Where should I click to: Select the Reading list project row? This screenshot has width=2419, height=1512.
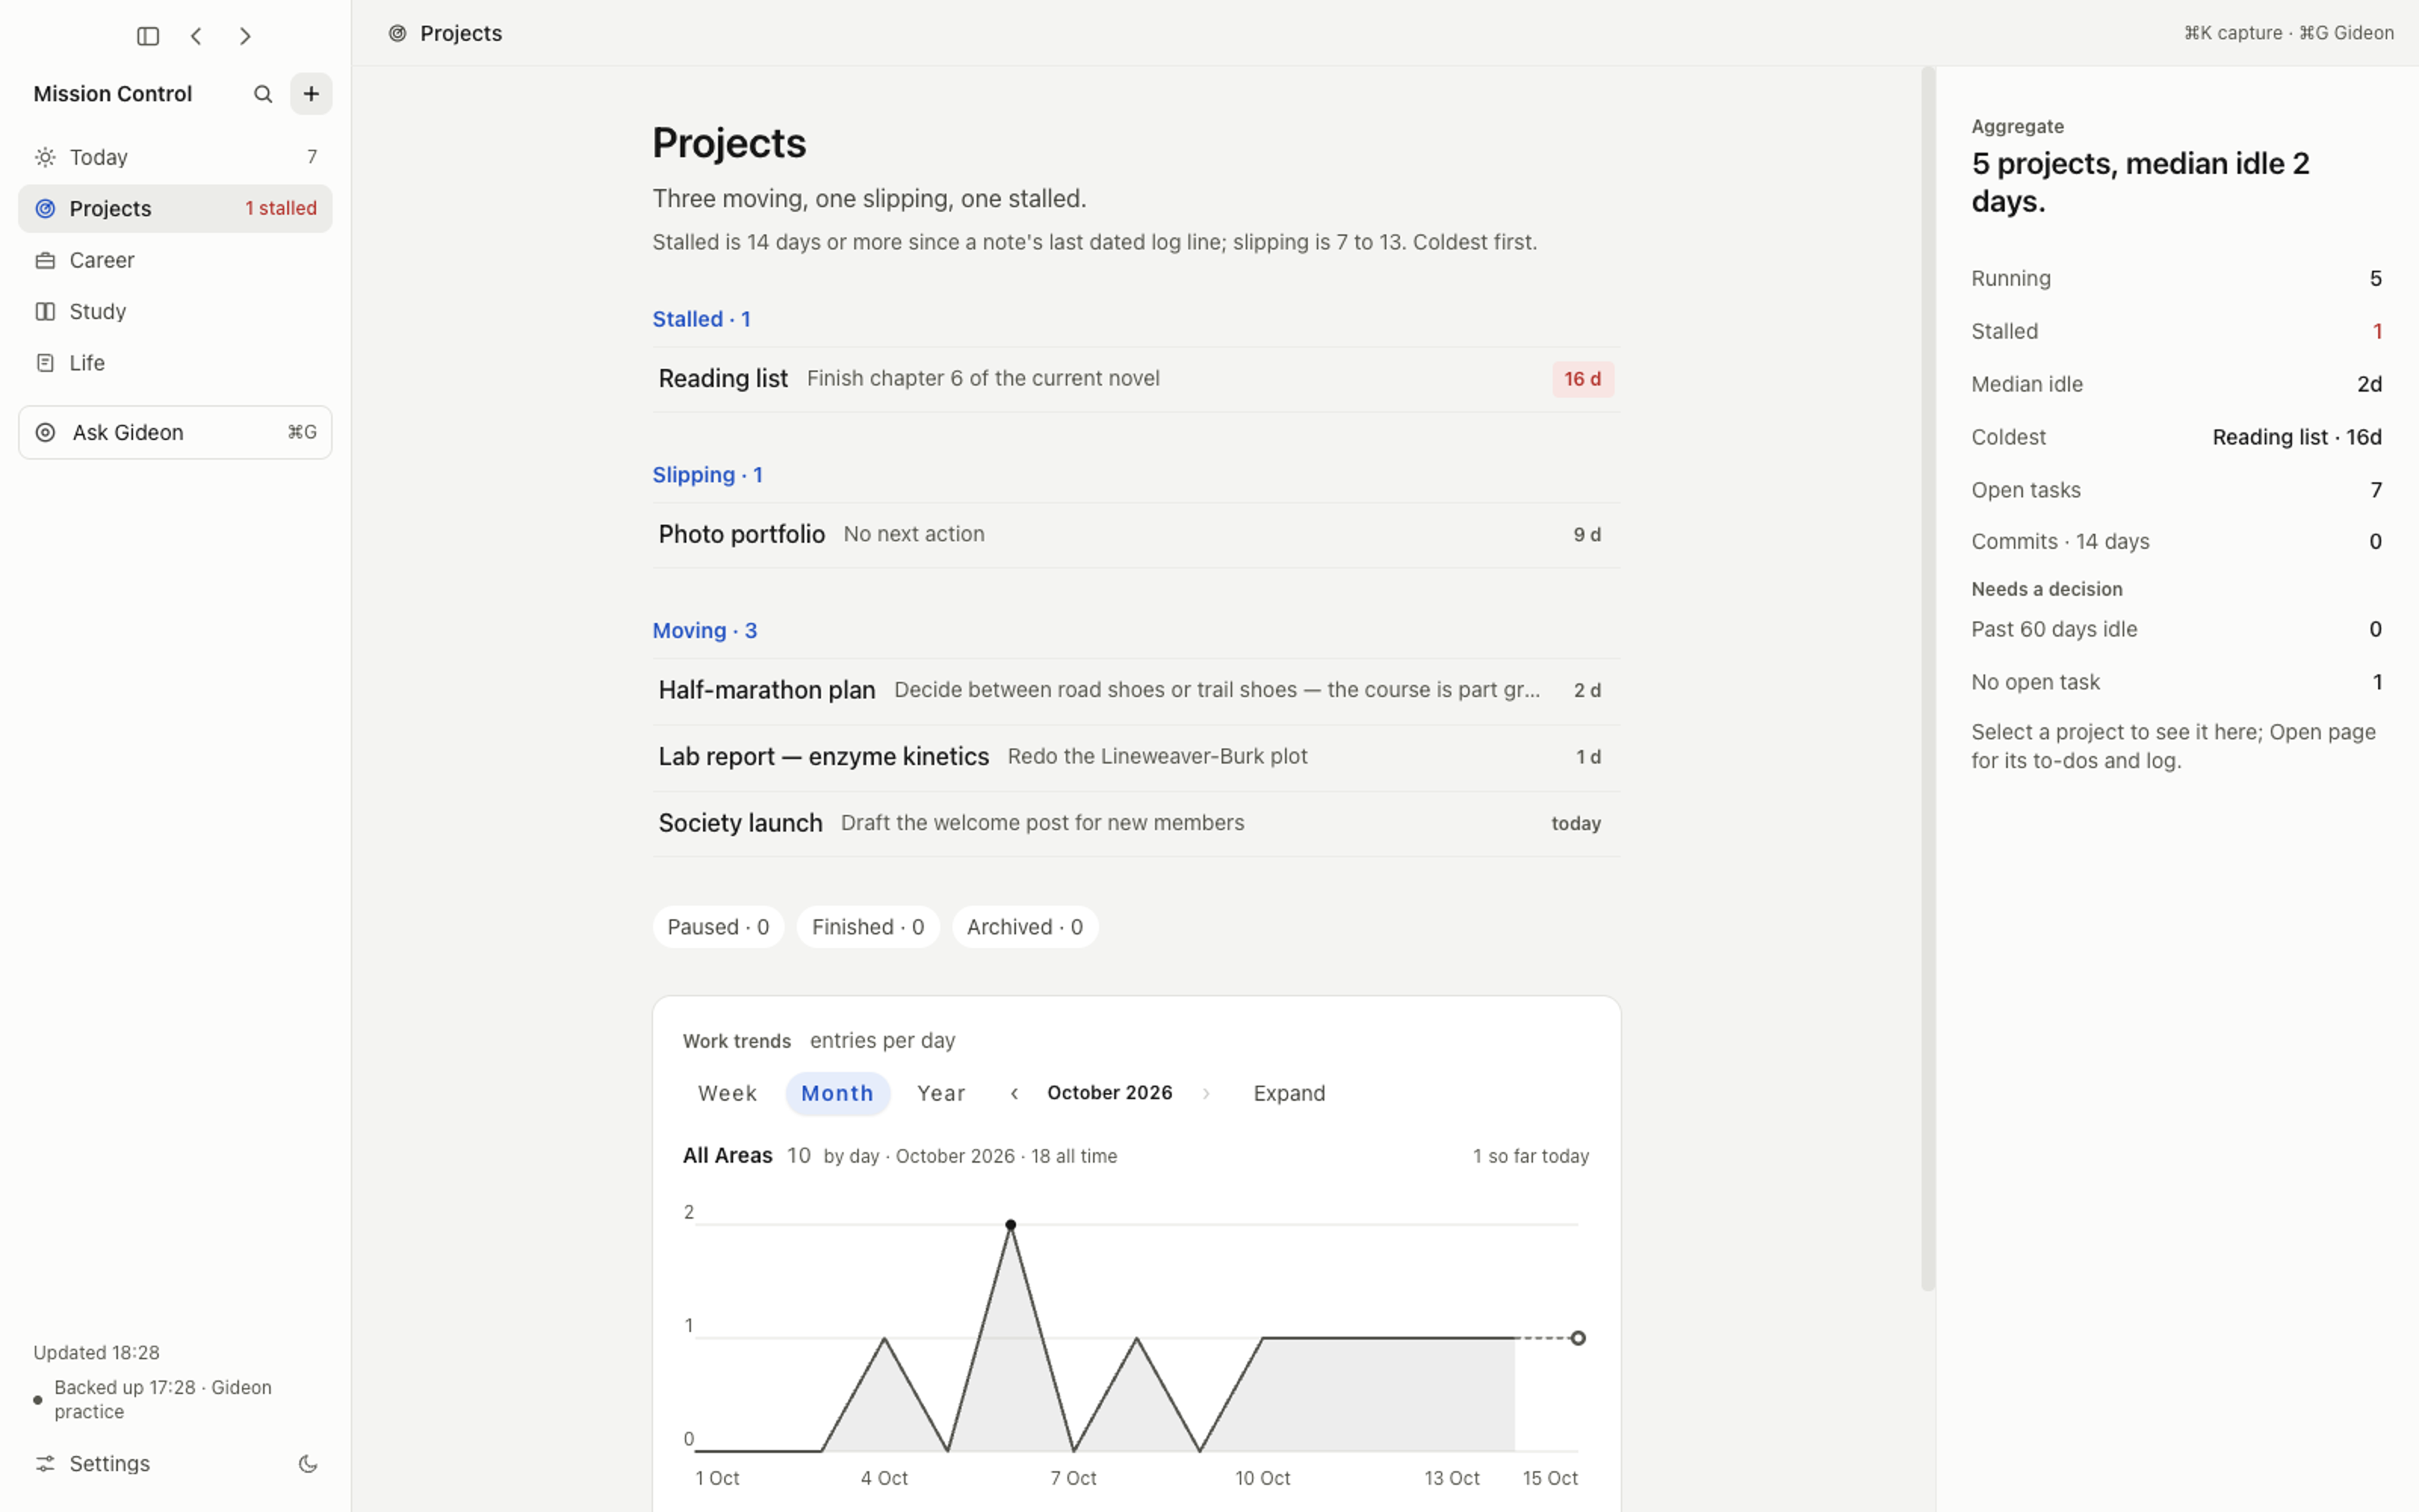pos(1135,379)
